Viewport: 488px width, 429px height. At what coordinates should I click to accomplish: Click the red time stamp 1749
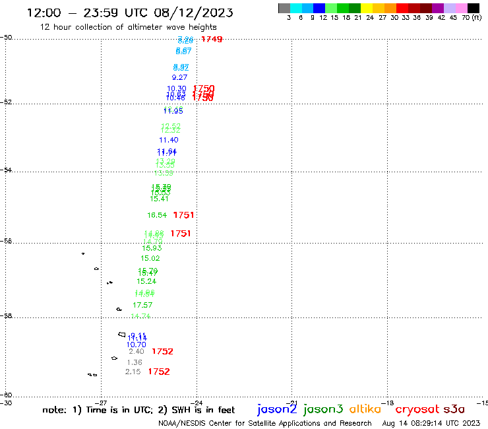click(x=212, y=39)
